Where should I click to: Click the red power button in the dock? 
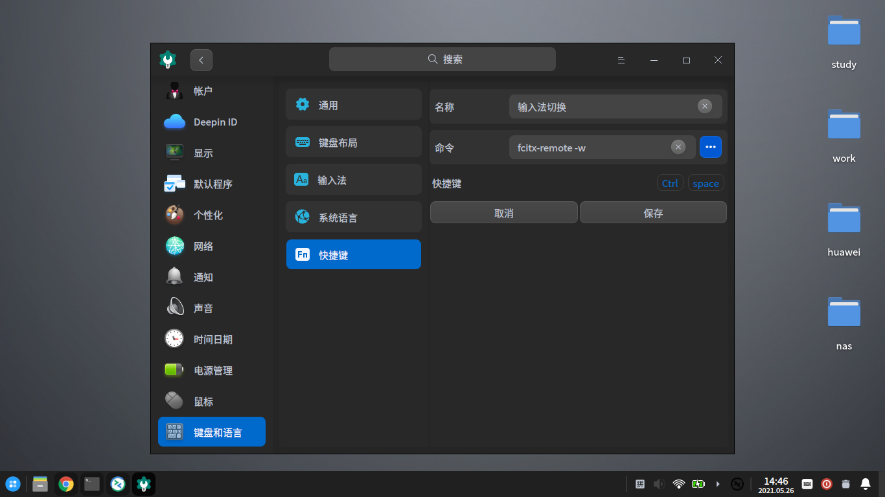827,484
